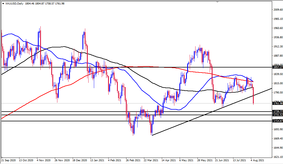Click the 1693.90 price scale value
Image resolution: width=283 pixels, height=164 pixels.
(278, 129)
